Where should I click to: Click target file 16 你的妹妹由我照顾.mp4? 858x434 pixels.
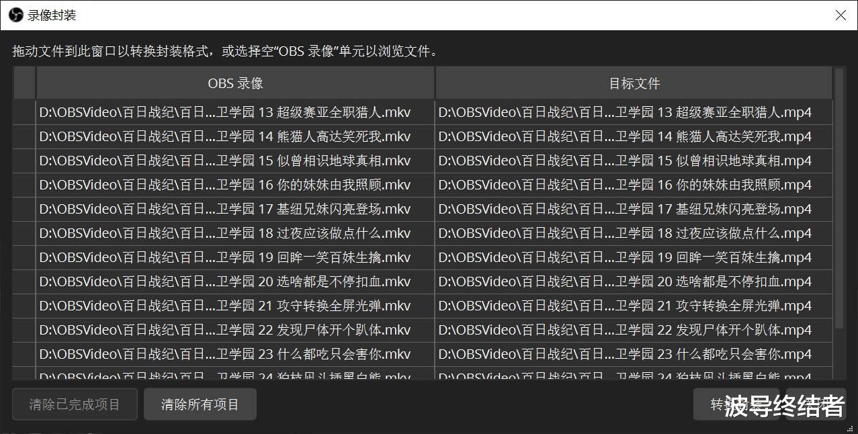click(634, 185)
